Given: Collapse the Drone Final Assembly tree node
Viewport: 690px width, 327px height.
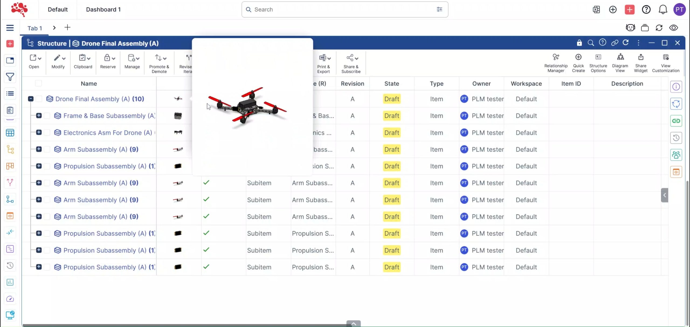Looking at the screenshot, I should (x=31, y=99).
